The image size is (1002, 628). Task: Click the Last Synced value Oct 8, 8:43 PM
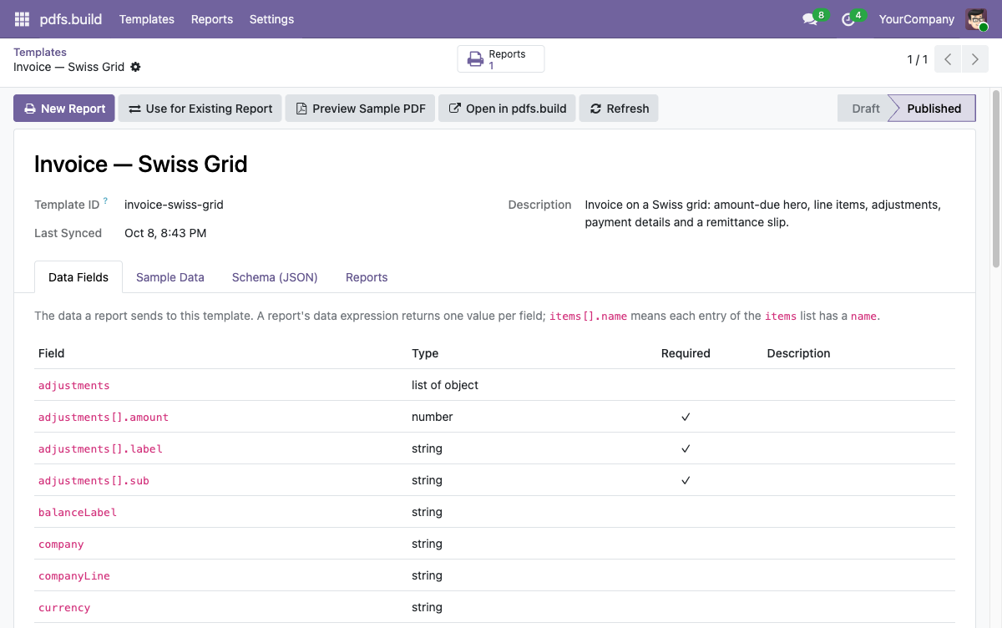[x=165, y=233]
